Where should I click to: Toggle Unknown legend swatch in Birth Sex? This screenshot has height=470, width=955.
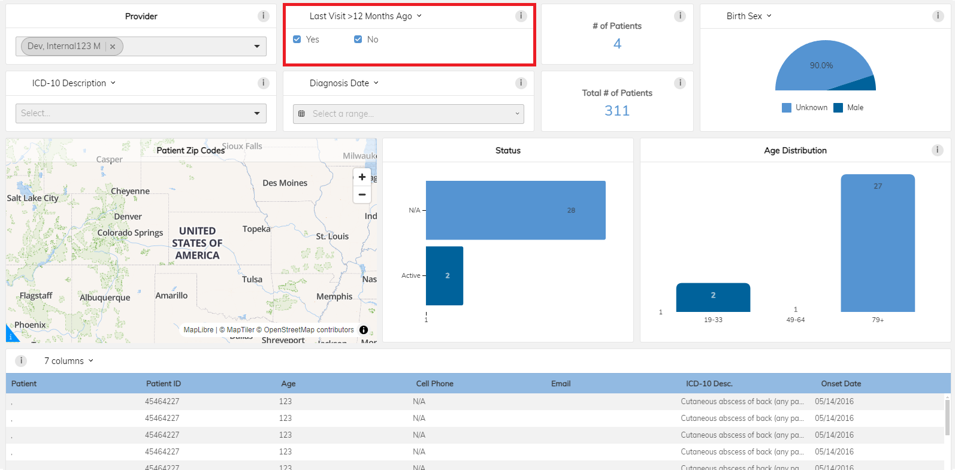(x=787, y=108)
